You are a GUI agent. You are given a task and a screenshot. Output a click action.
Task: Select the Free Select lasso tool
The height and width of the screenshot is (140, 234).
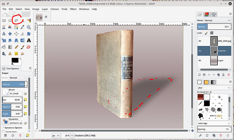coord(16,20)
